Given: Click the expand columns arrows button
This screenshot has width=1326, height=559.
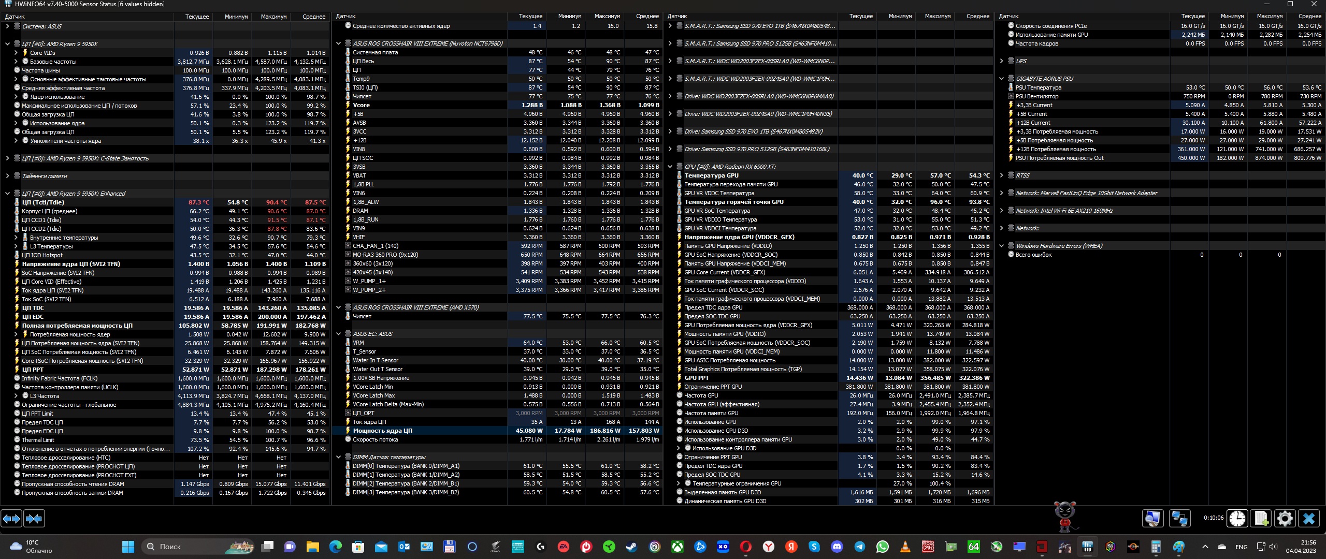Looking at the screenshot, I should (x=11, y=518).
